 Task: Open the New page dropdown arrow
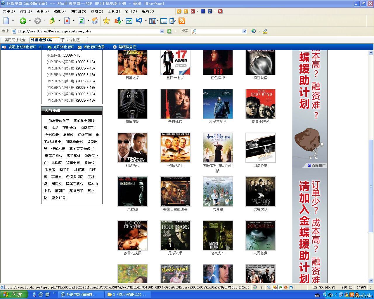(13, 21)
